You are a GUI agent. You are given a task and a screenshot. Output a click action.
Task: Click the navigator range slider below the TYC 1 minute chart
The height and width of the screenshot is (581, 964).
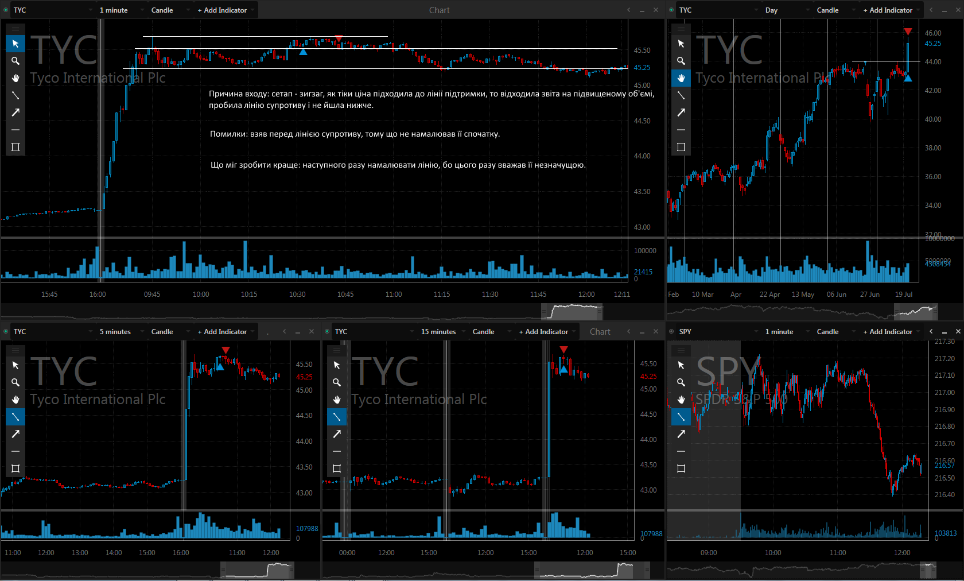pyautogui.click(x=572, y=312)
